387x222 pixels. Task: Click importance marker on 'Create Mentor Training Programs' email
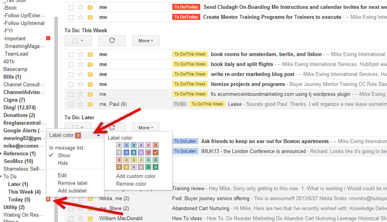[91, 17]
